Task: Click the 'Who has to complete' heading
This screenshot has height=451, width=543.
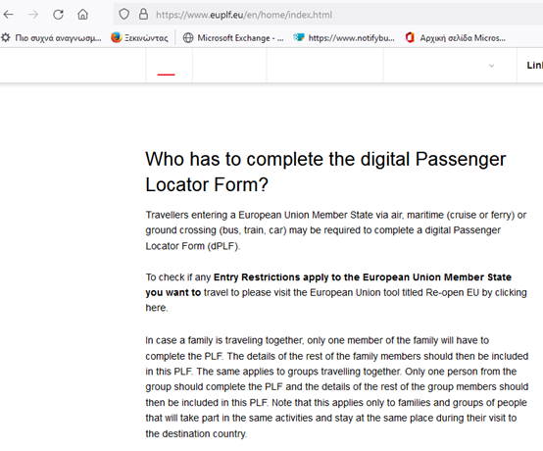Action: 325,172
